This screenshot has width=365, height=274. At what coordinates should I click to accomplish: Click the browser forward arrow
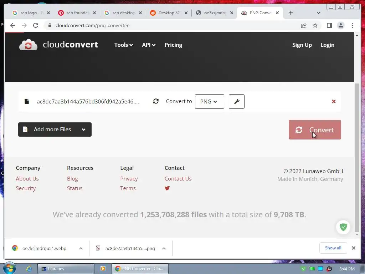click(24, 25)
